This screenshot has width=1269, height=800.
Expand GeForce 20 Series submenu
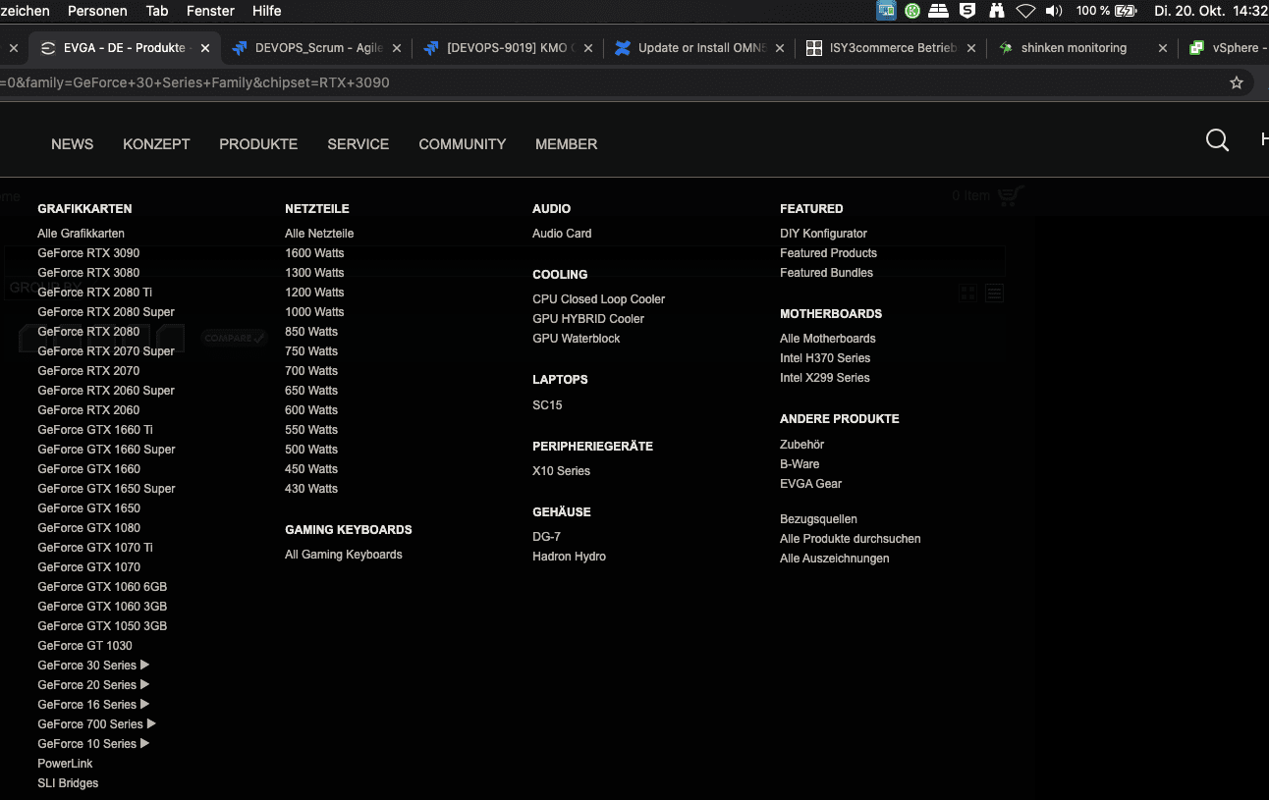tap(144, 685)
